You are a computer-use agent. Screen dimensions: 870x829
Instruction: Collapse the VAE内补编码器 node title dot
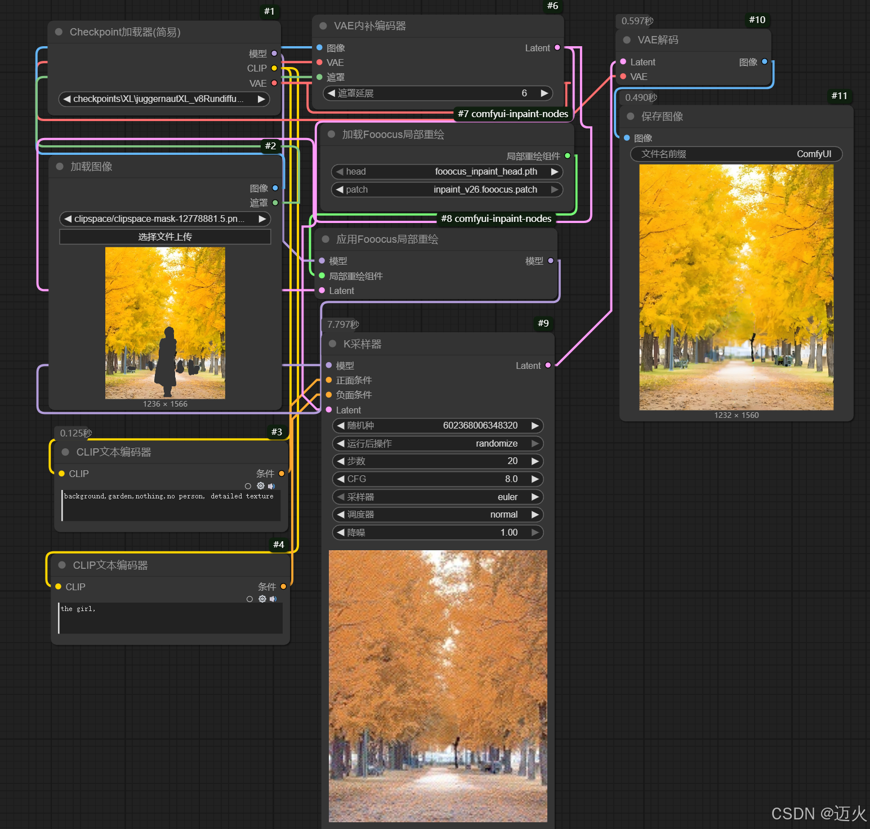[322, 25]
